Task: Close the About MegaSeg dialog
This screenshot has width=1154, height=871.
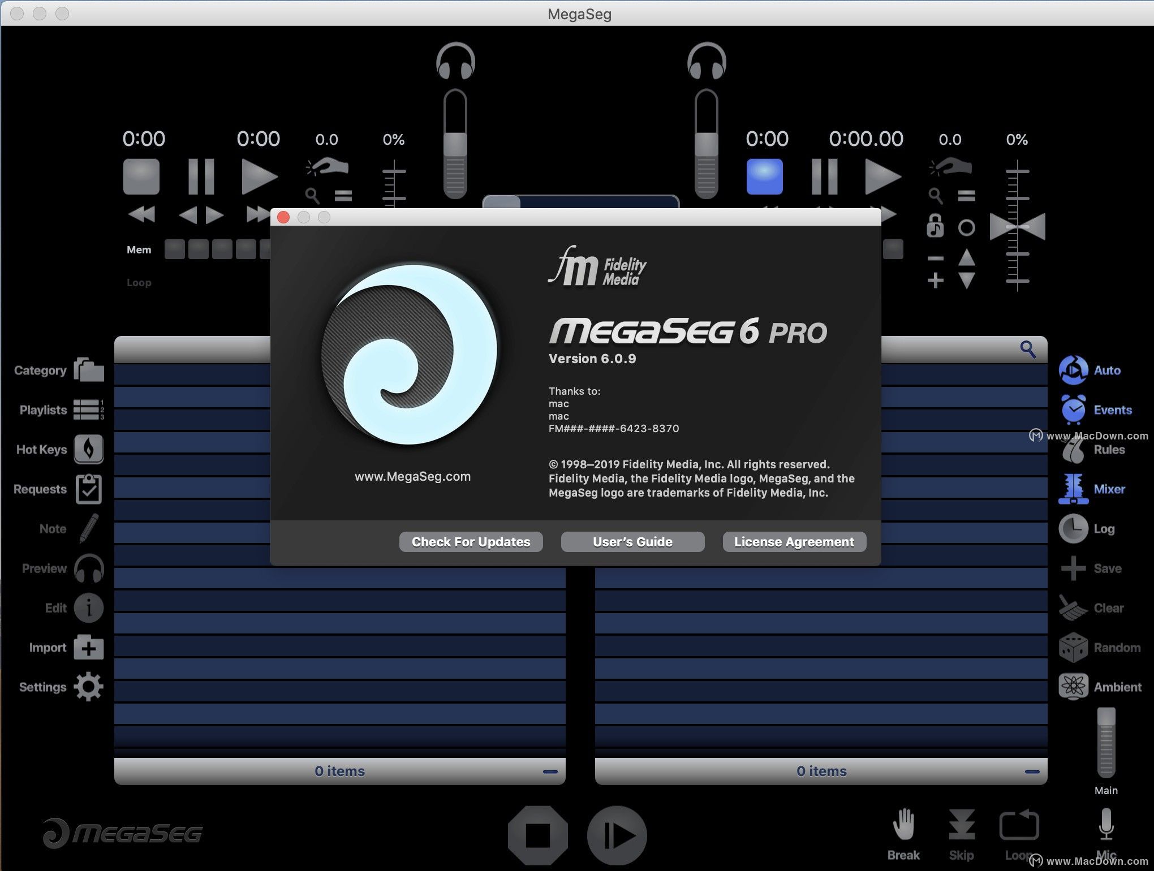Action: (x=283, y=217)
